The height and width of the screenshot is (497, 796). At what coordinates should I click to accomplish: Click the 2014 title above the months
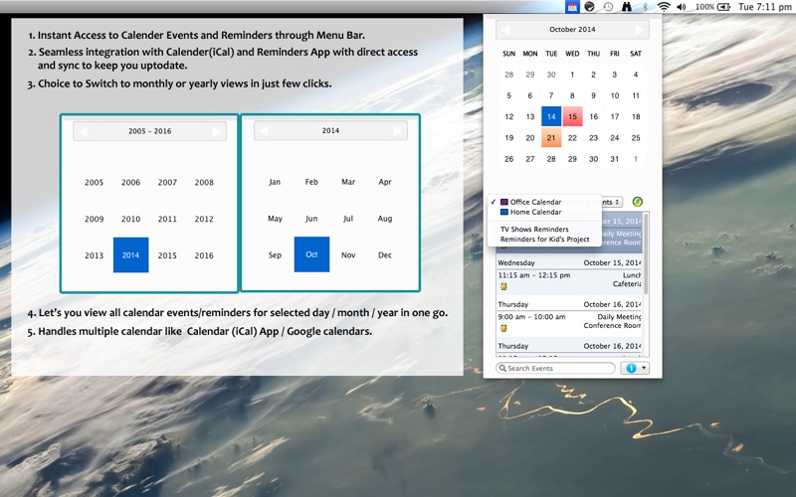pyautogui.click(x=330, y=131)
